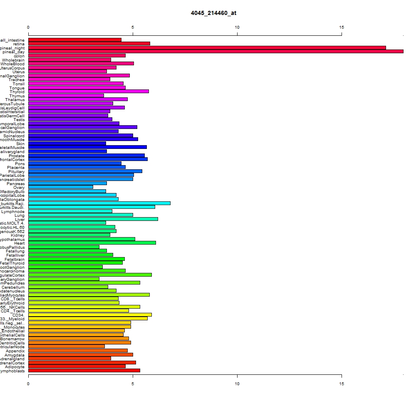The height and width of the screenshot is (416, 416).
Task: Click the chart title 4045_214460_at
Action: click(213, 13)
